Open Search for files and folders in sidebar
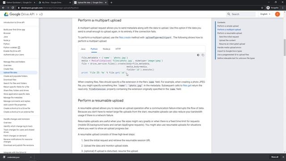Screen dimensions: 286x161 point(15,83)
